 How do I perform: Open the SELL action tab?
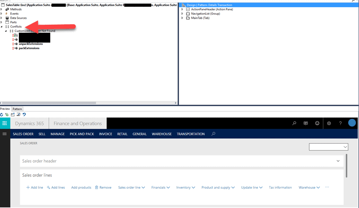42,134
